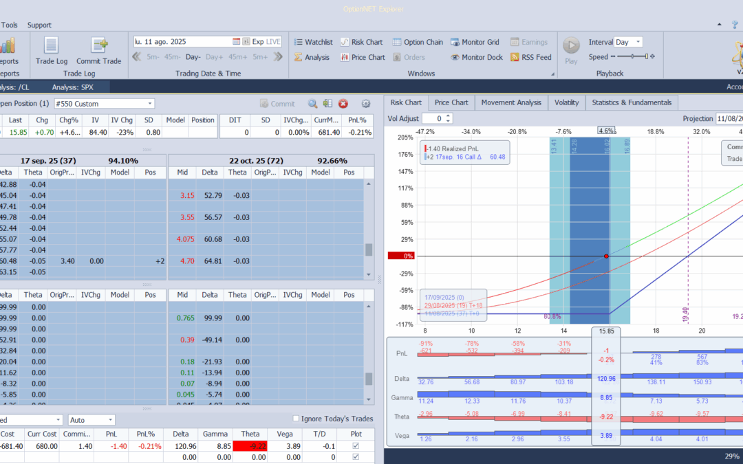
Task: Open the Monitor Dock window
Action: [476, 57]
